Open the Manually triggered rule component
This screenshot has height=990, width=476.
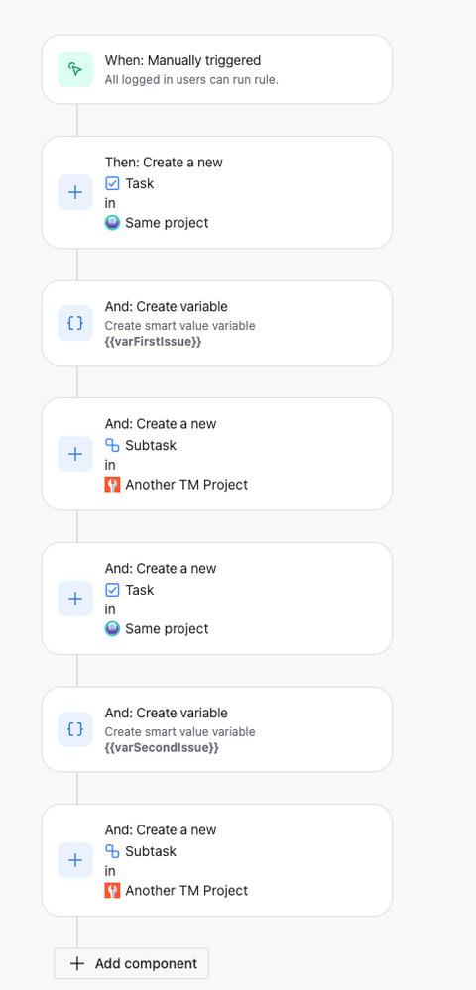(217, 69)
